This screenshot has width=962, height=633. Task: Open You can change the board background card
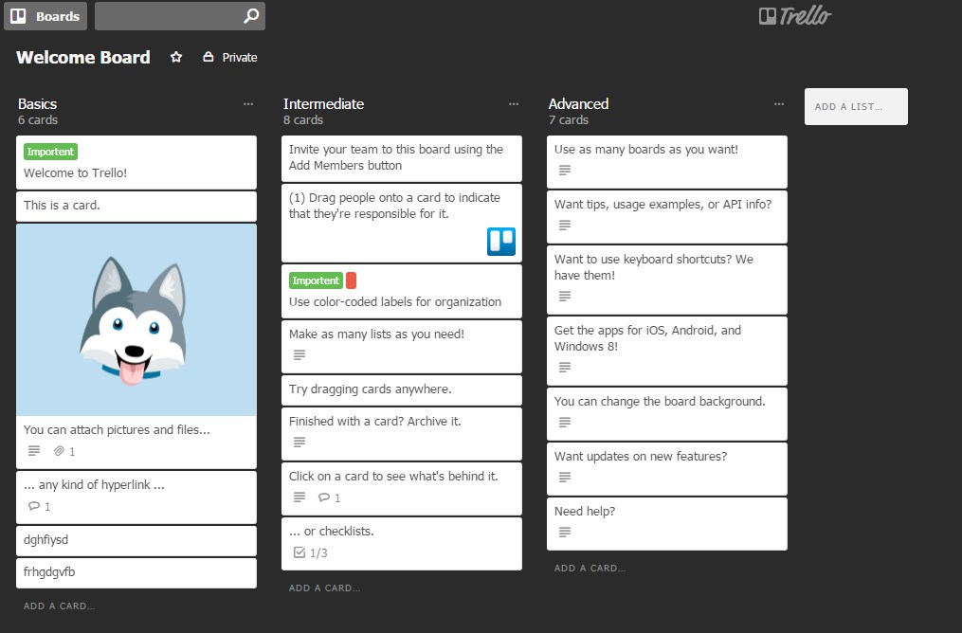pyautogui.click(x=667, y=414)
